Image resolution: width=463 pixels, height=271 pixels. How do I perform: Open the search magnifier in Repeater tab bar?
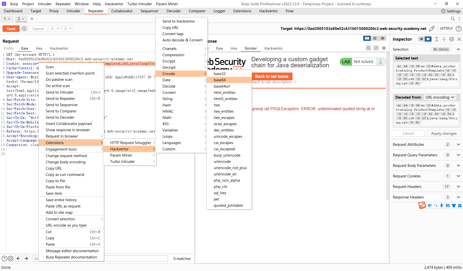click(453, 19)
